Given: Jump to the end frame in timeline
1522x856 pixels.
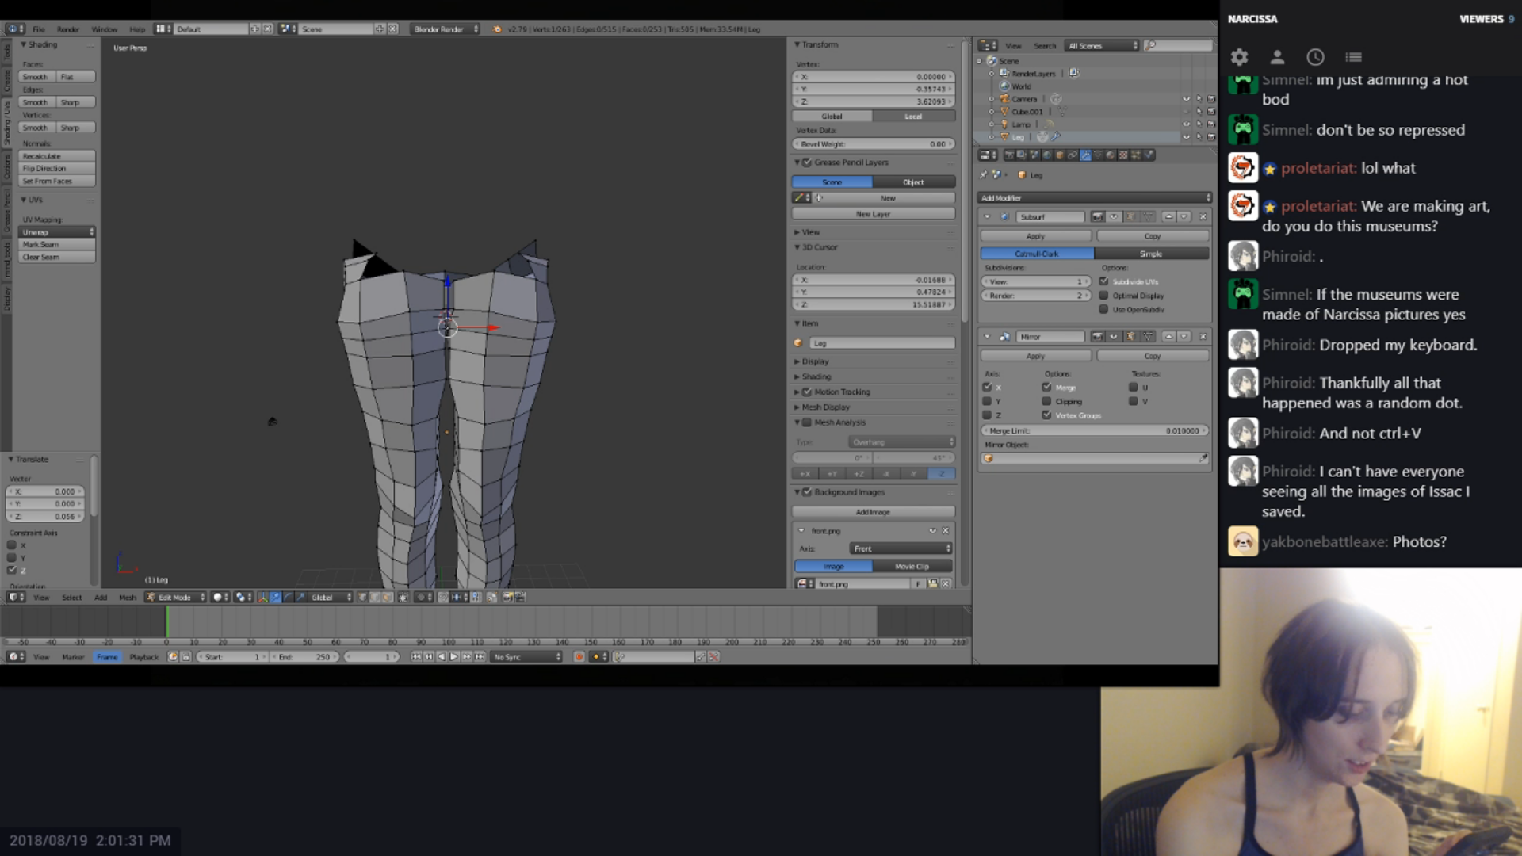Looking at the screenshot, I should [x=480, y=657].
